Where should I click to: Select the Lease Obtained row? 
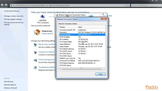click(x=82, y=44)
